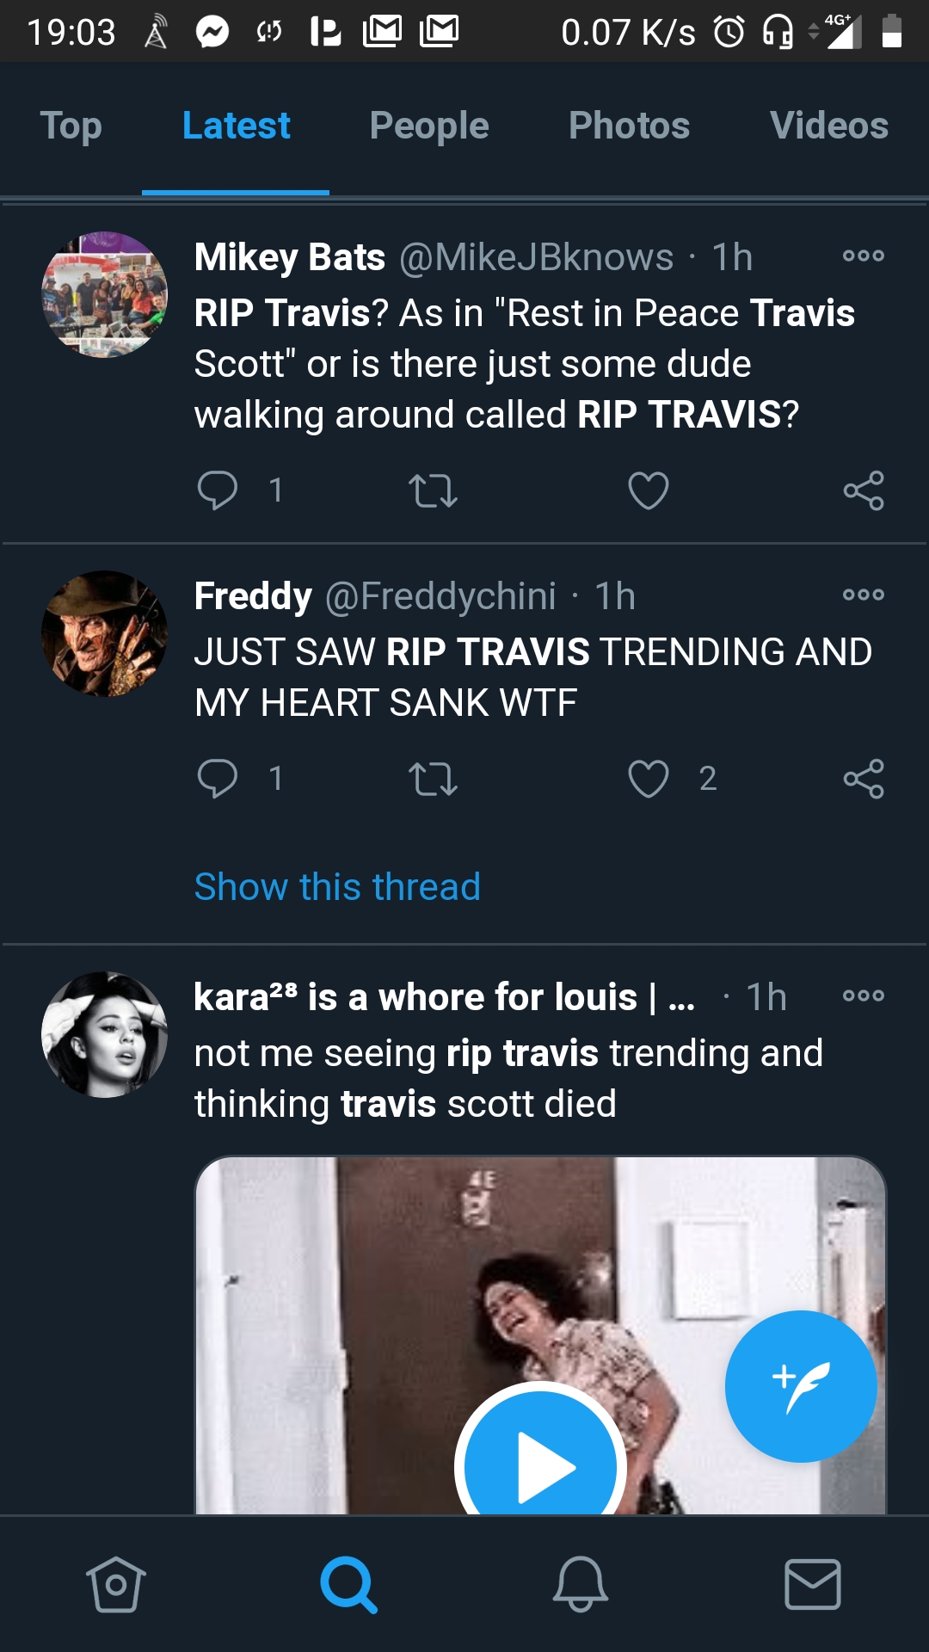Open more options on kara's tweet
Viewport: 929px width, 1652px height.
click(864, 996)
